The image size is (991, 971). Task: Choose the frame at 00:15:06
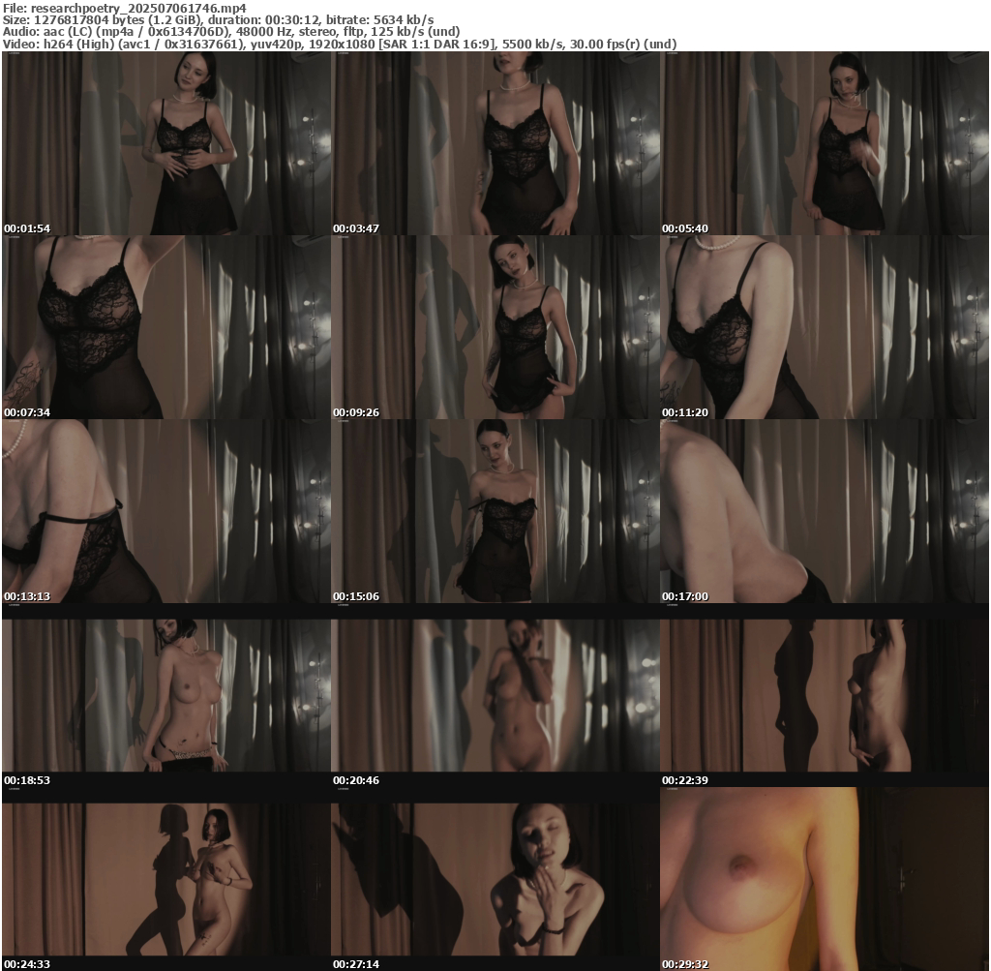tap(495, 511)
